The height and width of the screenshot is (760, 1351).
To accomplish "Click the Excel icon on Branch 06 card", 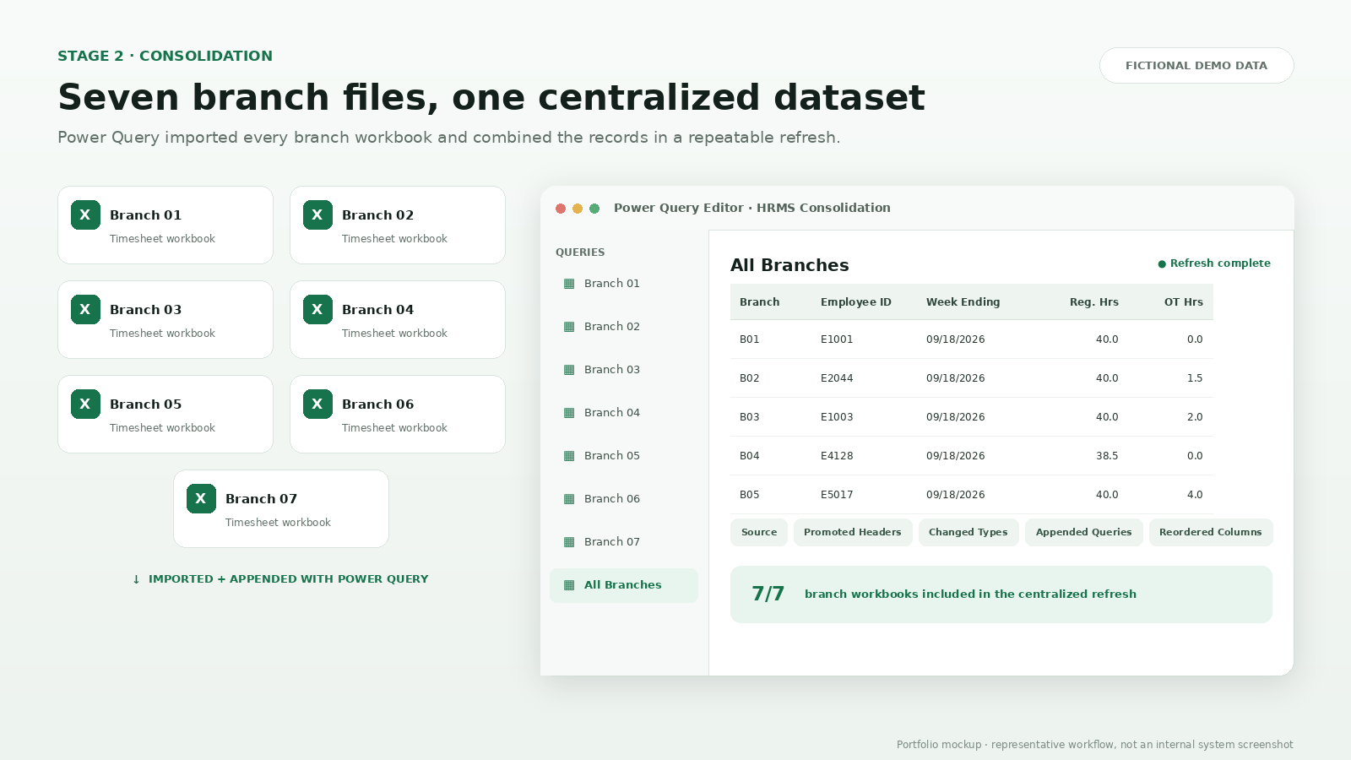I will 317,404.
